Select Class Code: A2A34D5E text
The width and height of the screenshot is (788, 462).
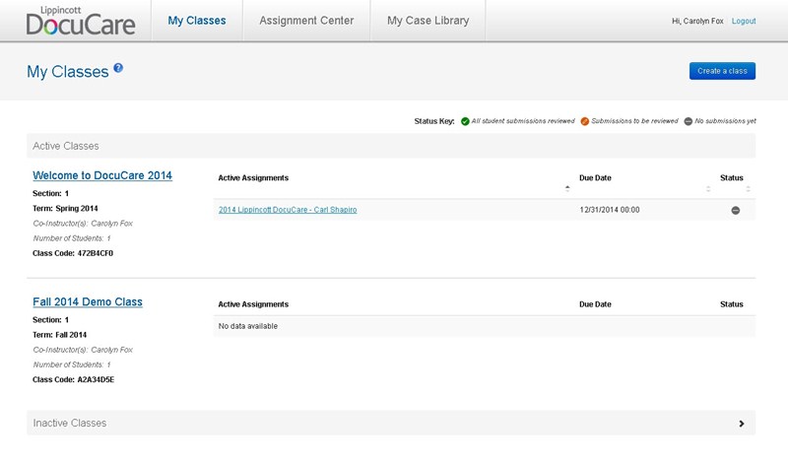[x=73, y=379]
